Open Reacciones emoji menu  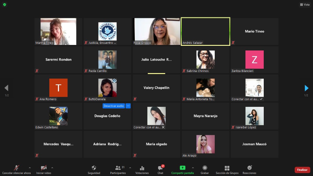[249, 170]
